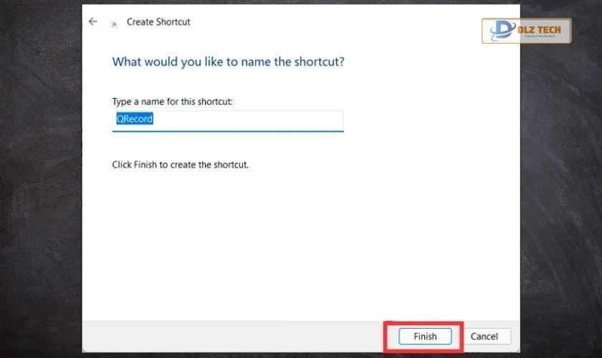The image size is (602, 358).
Task: Click the "DLZ TECH" watermark text
Action: point(544,29)
